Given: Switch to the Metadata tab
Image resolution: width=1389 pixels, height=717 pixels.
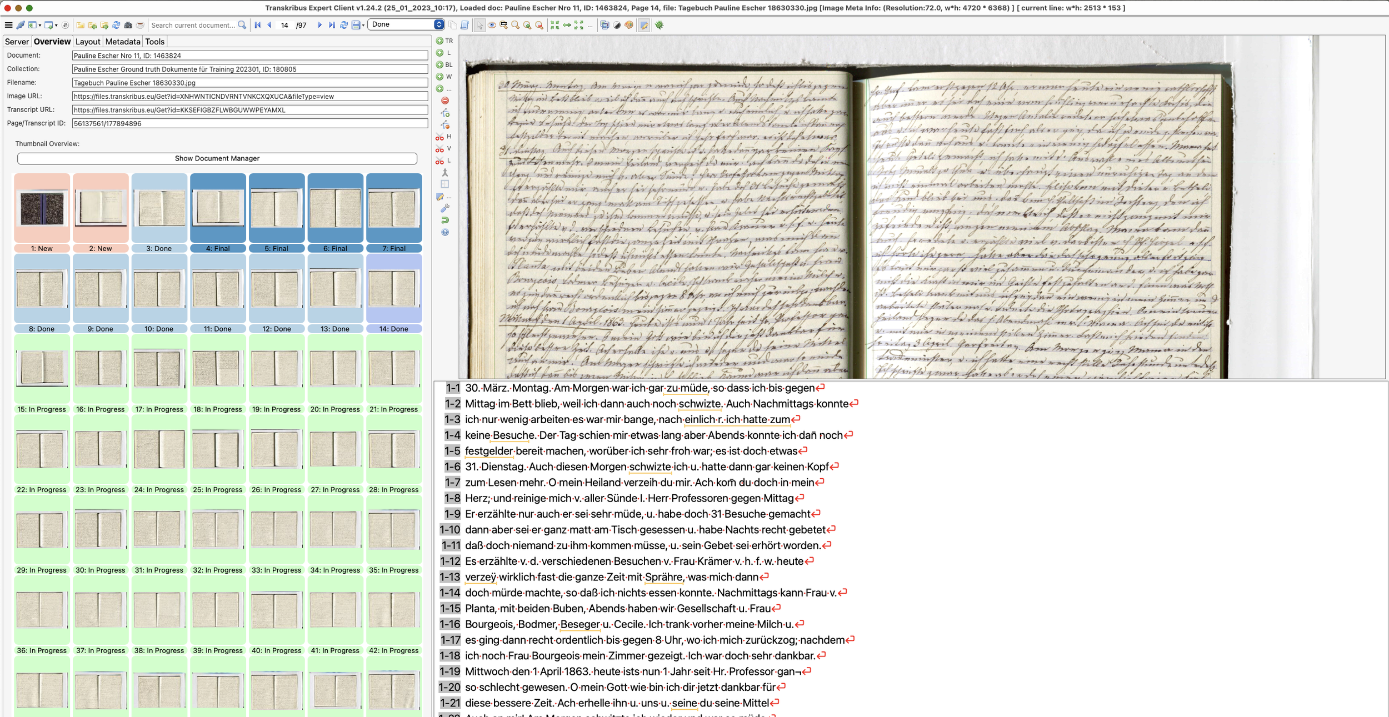Looking at the screenshot, I should click(x=122, y=42).
